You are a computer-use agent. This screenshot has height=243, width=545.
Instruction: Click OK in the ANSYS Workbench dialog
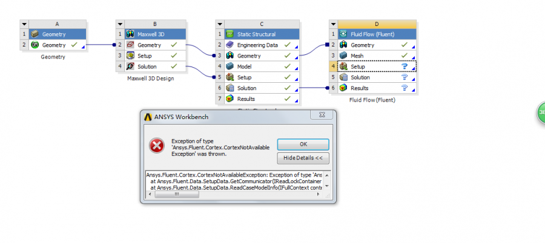[303, 144]
